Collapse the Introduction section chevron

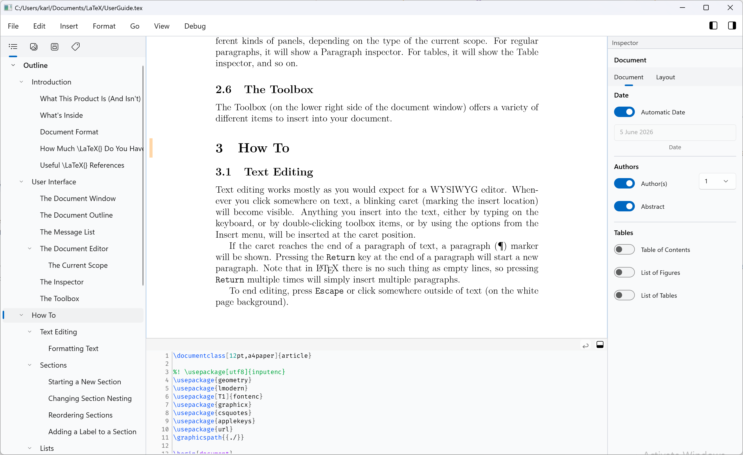click(21, 82)
